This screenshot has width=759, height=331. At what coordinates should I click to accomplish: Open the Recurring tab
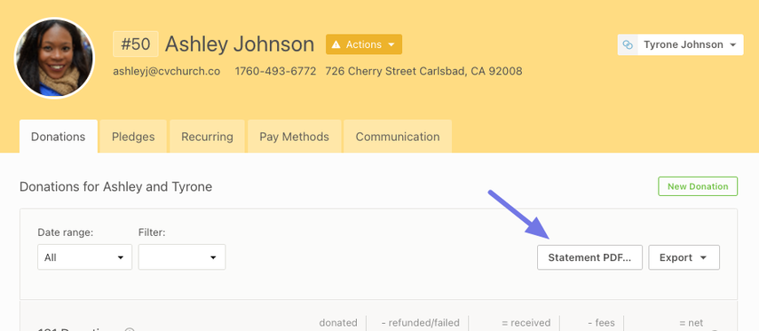pyautogui.click(x=207, y=137)
